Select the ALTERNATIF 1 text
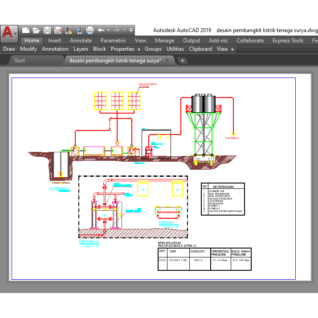 tap(59, 188)
